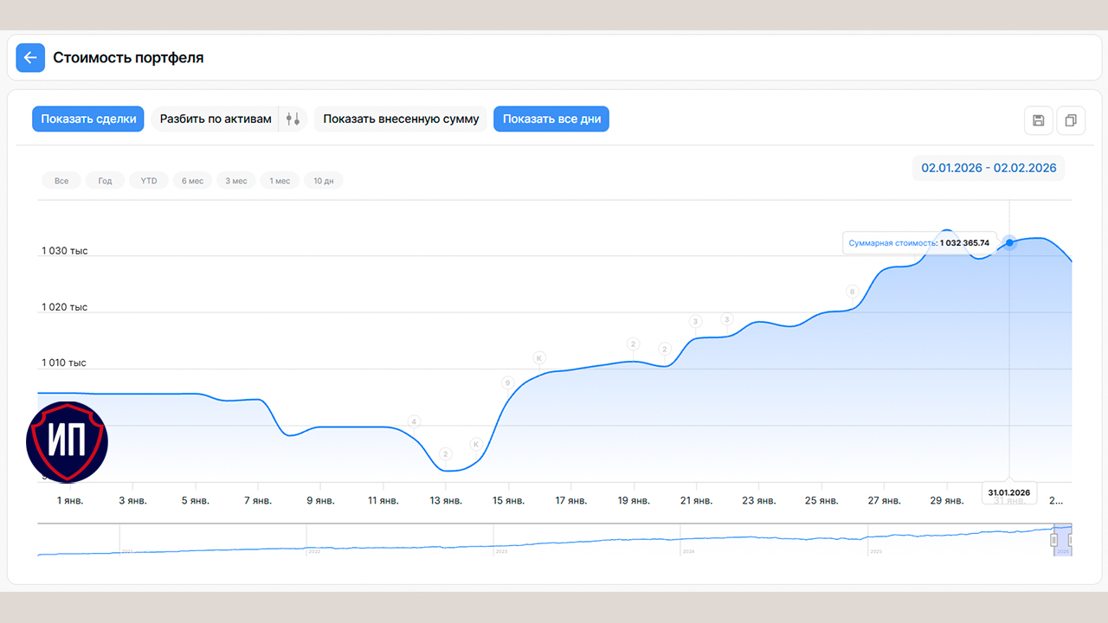Click the trade marker 4 near 12 янв.
The height and width of the screenshot is (623, 1108).
coord(414,422)
